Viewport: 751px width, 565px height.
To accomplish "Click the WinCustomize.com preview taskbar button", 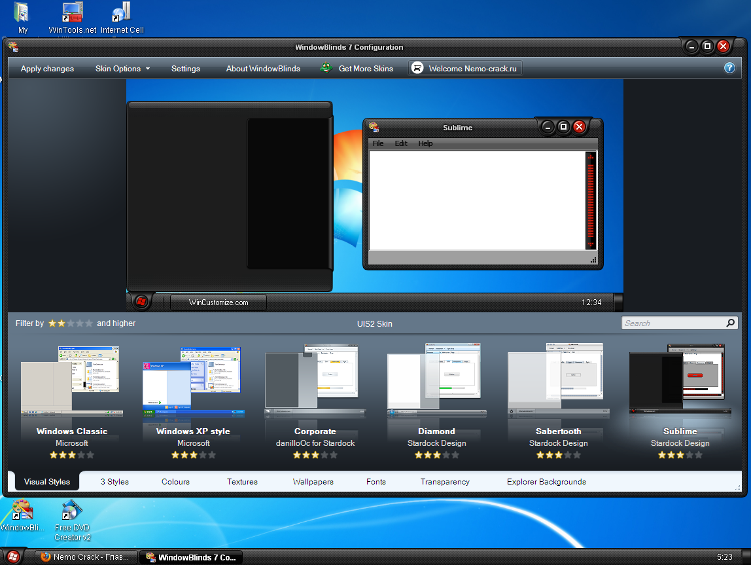I will coord(218,302).
